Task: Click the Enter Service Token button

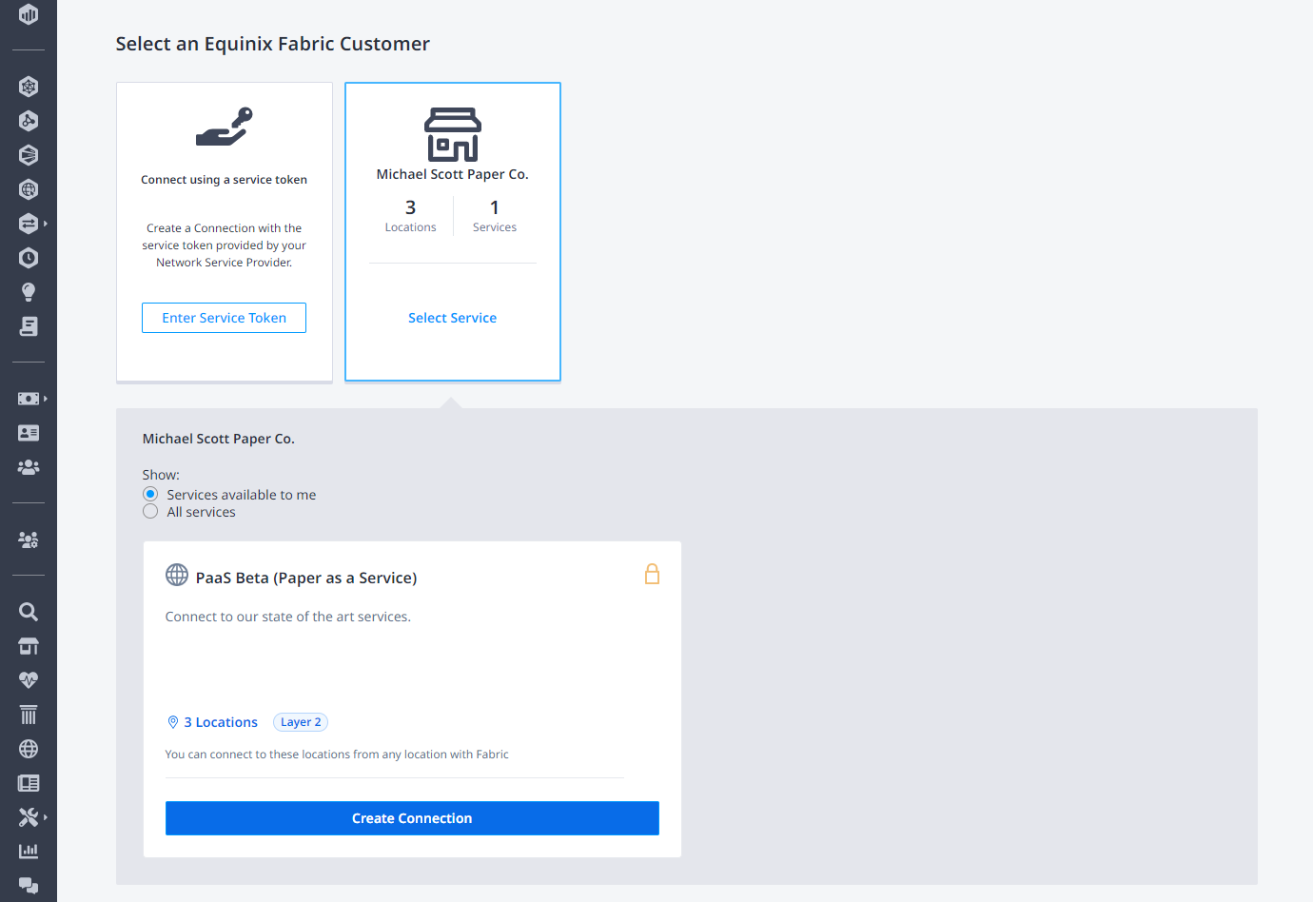Action: coord(224,318)
